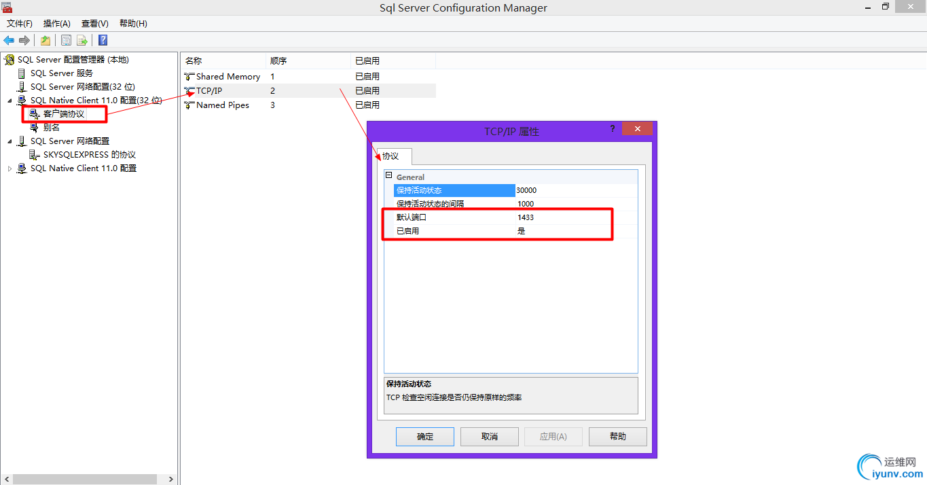The image size is (927, 485).
Task: Click the SQL Server 网络配置(32 位) tree icon
Action: (22, 87)
